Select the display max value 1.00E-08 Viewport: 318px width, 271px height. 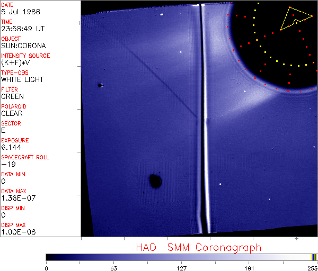pos(19,232)
